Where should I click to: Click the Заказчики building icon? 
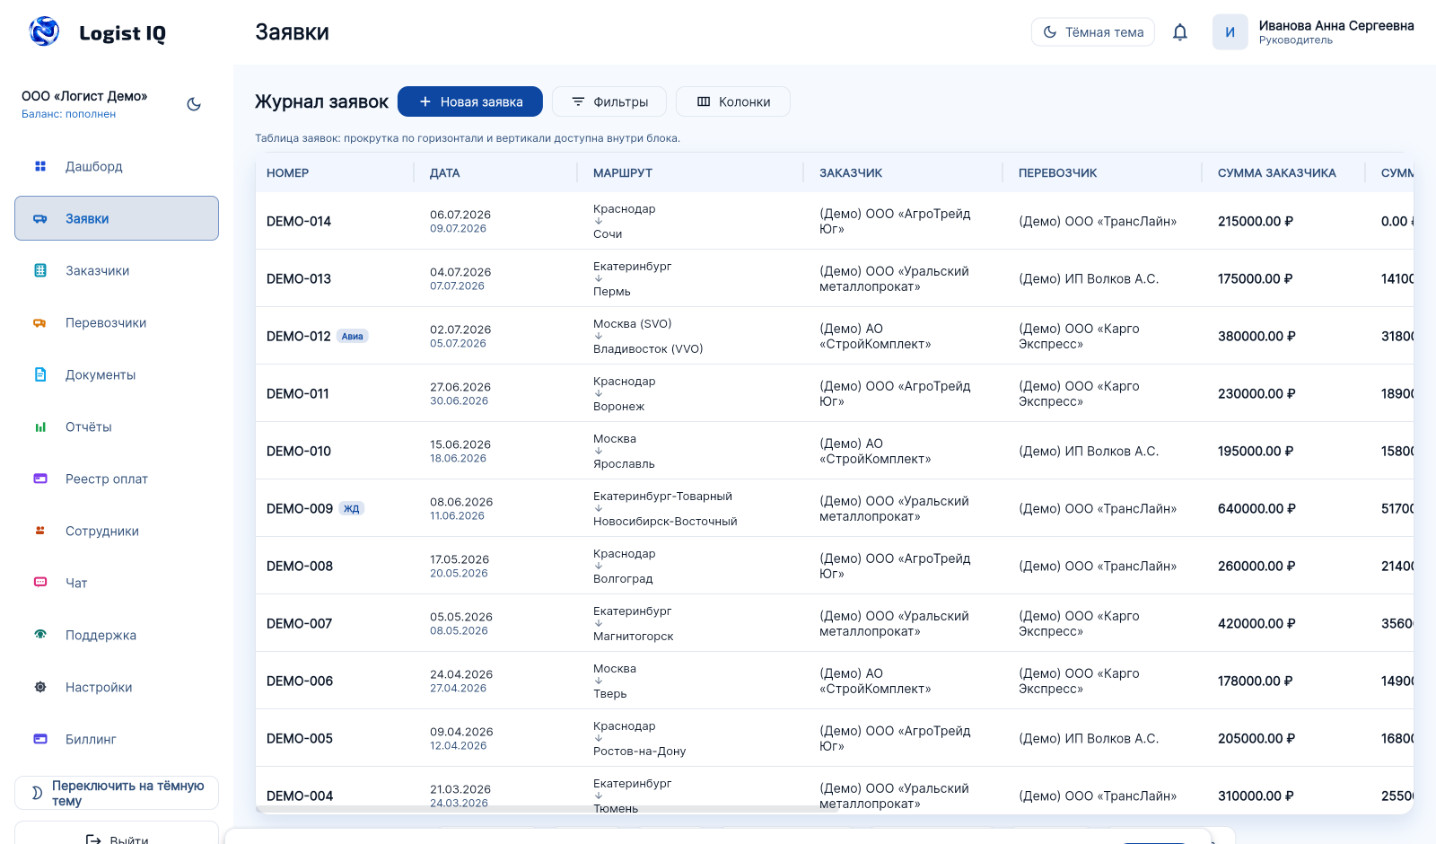point(40,270)
